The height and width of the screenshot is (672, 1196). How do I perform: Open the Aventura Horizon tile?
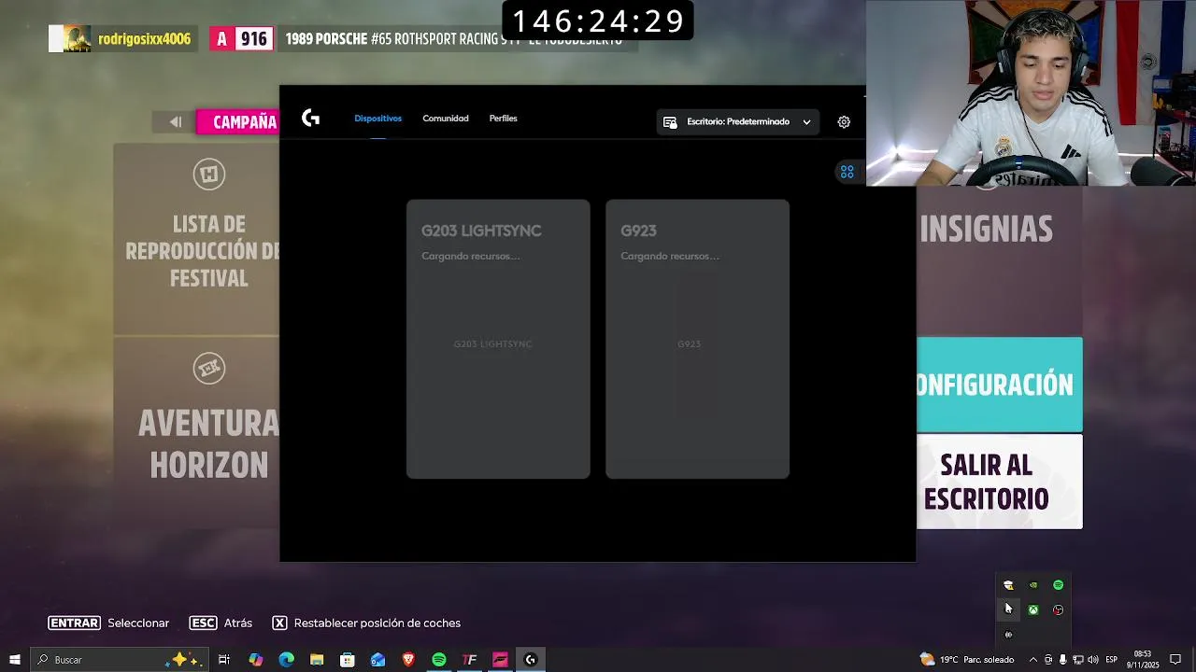[x=197, y=431]
